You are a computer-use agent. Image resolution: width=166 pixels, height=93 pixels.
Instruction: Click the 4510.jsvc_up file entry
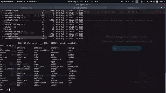pos(9,27)
